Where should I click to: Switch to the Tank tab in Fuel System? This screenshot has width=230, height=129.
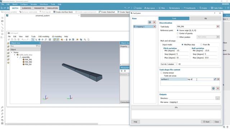click(x=174, y=18)
